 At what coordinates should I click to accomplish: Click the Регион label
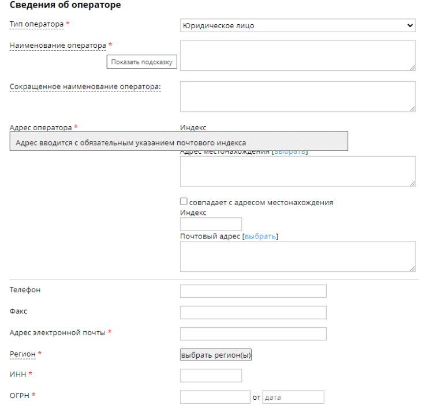pyautogui.click(x=23, y=354)
